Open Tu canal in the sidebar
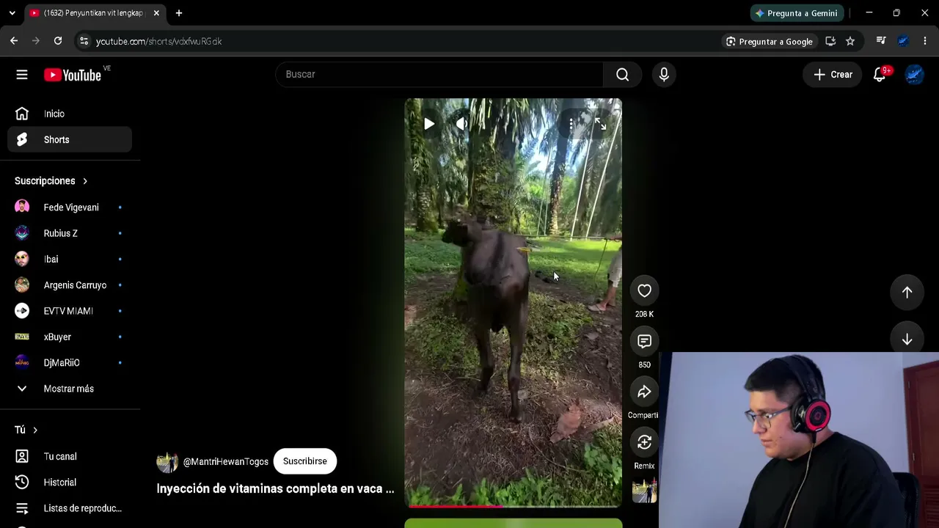939x528 pixels. pos(70,456)
